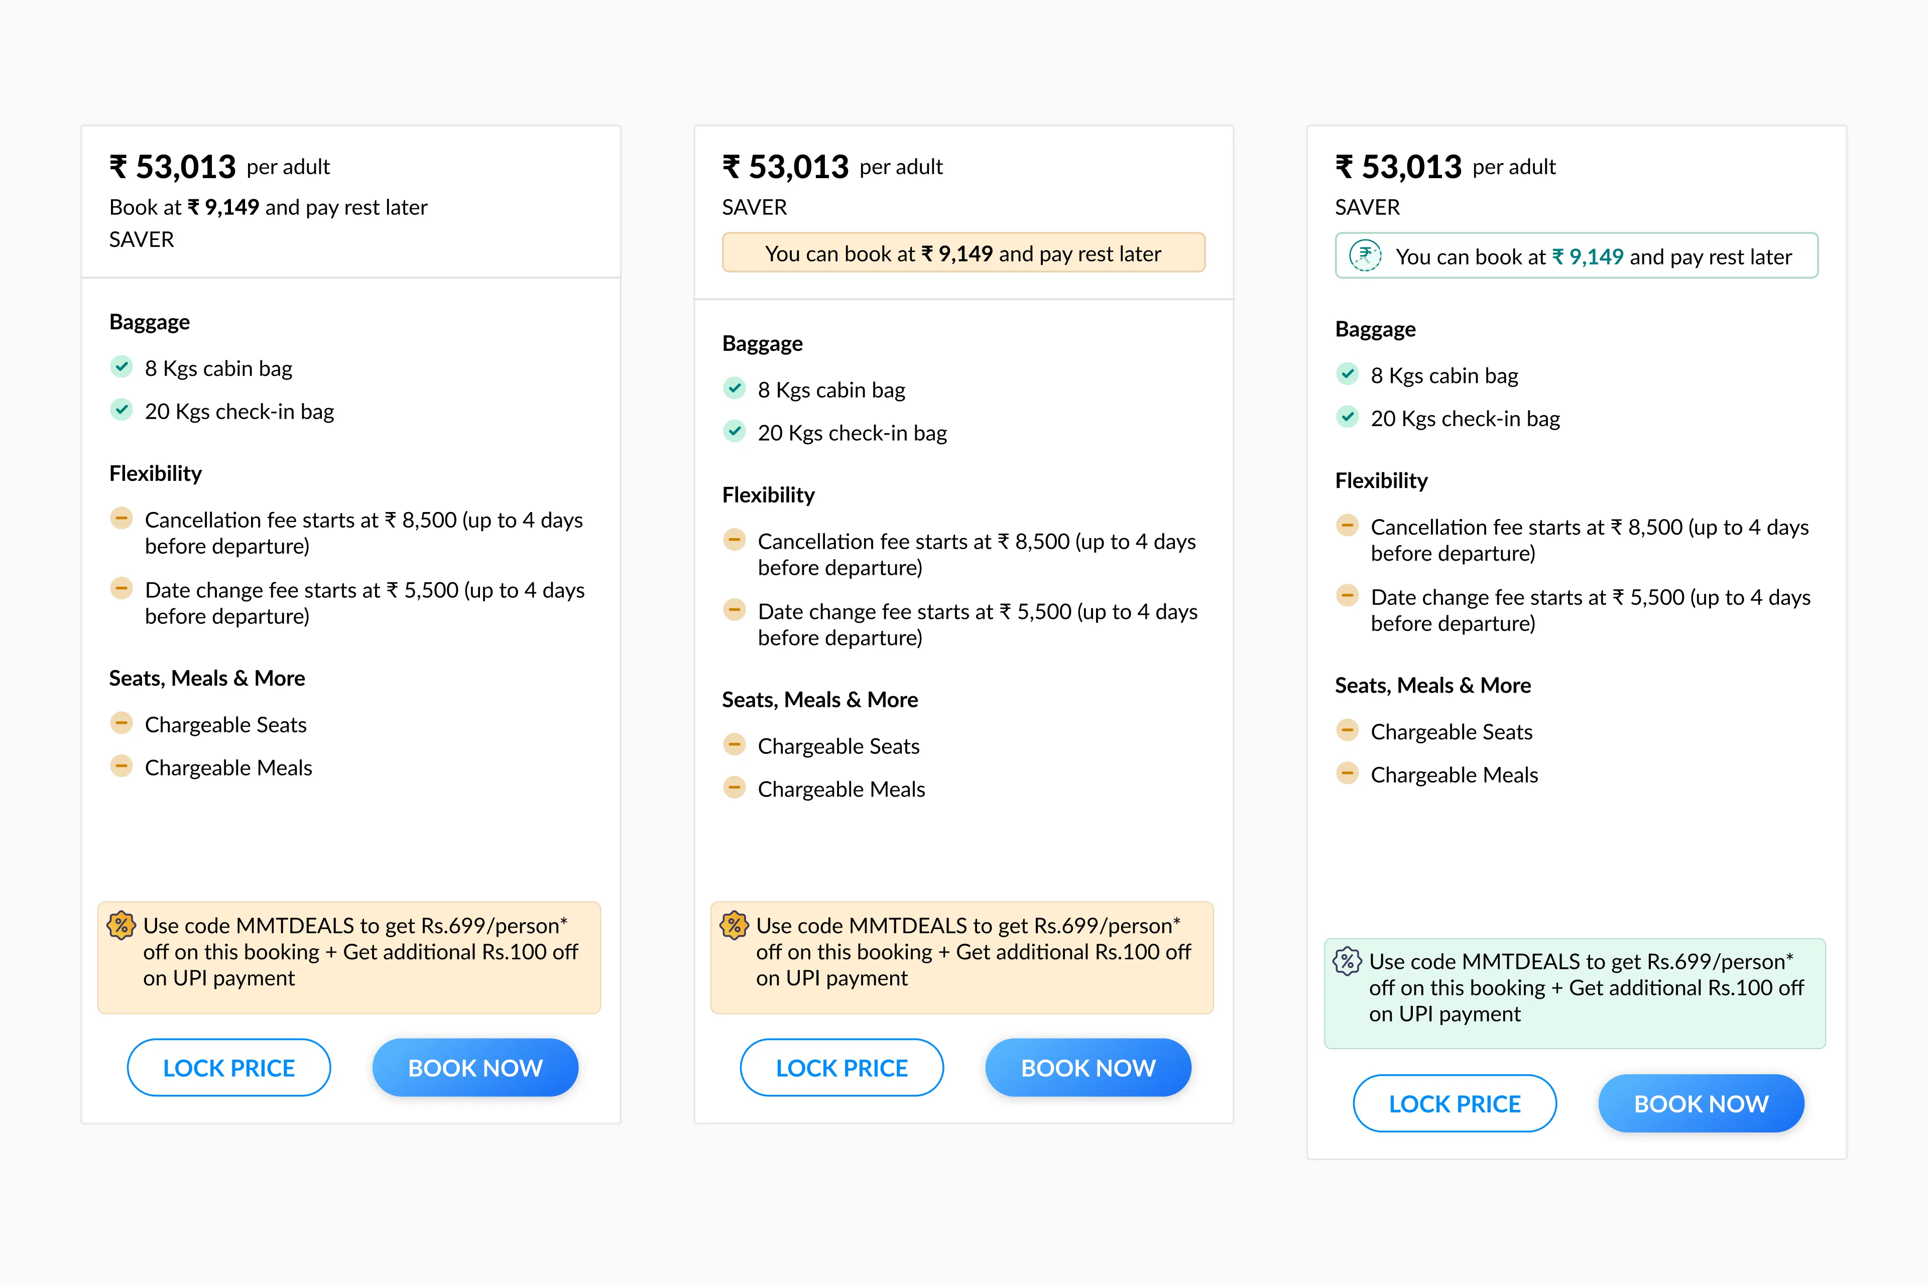Click the first card's orange coupon percent icon
The width and height of the screenshot is (1928, 1285).
tap(122, 925)
